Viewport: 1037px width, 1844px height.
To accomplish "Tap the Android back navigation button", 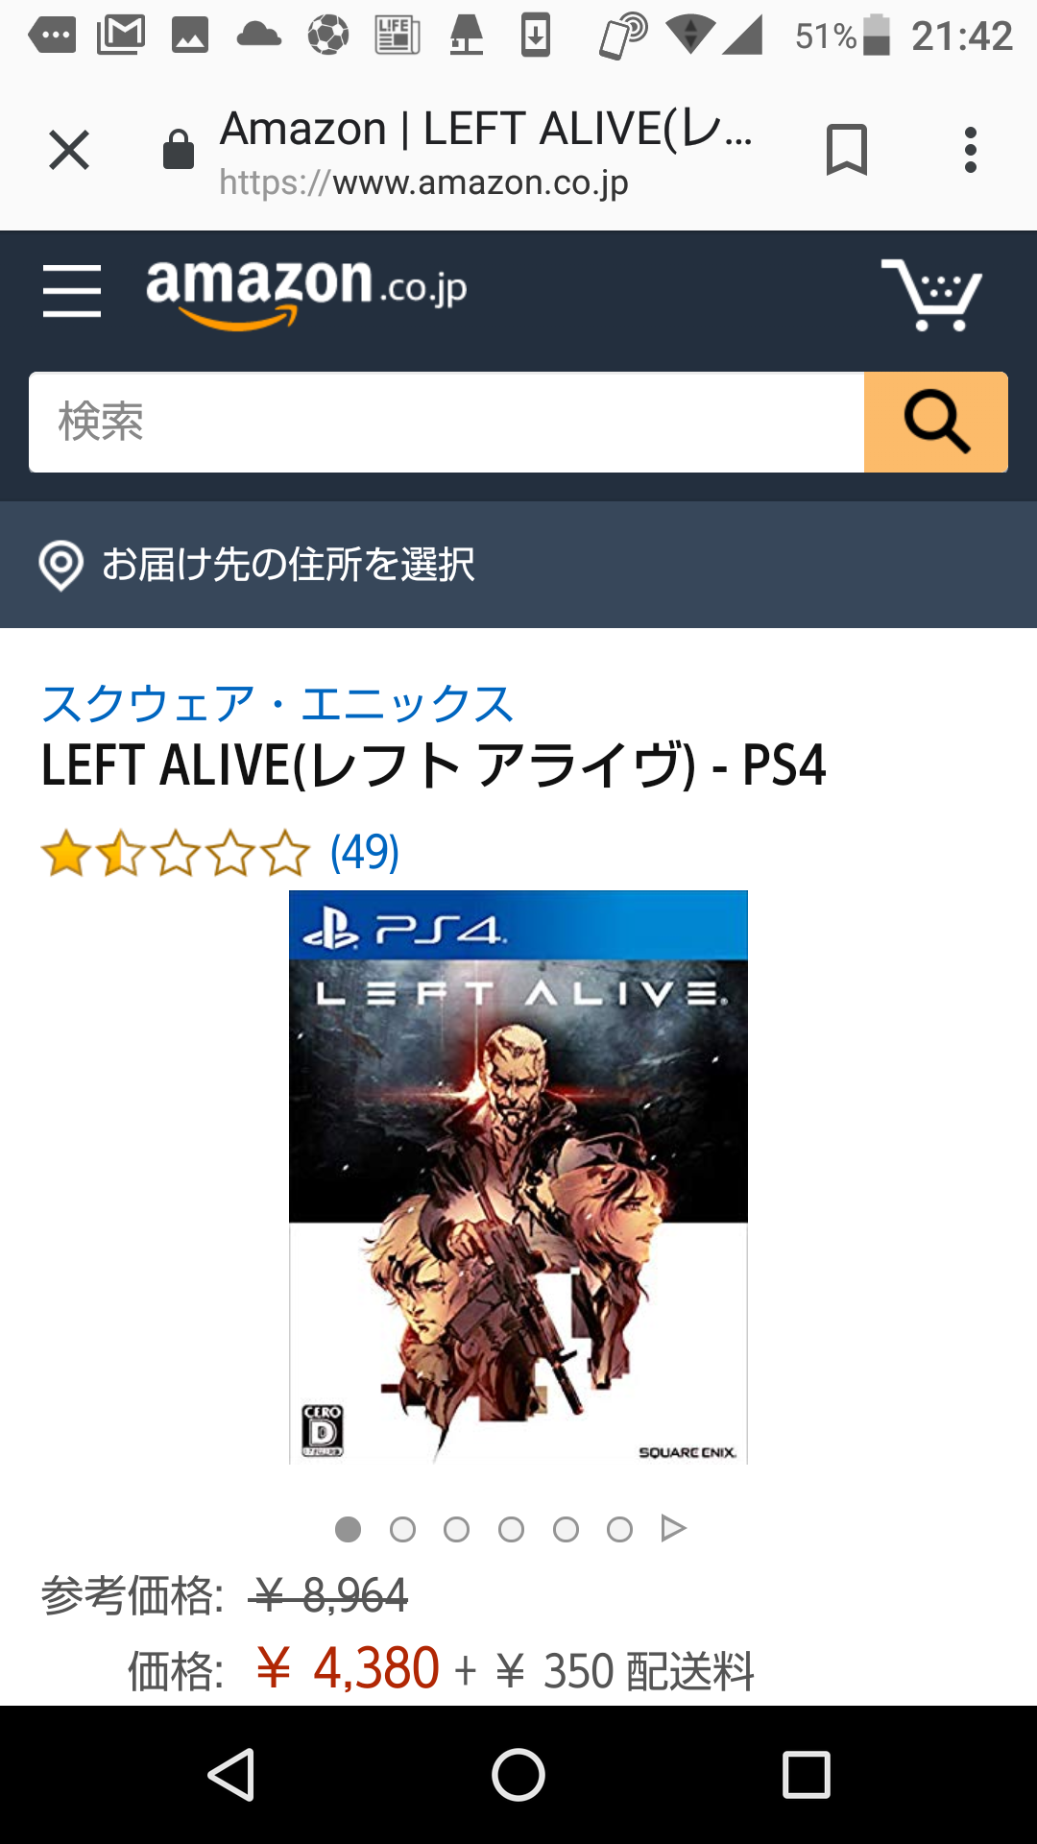I will click(x=231, y=1774).
